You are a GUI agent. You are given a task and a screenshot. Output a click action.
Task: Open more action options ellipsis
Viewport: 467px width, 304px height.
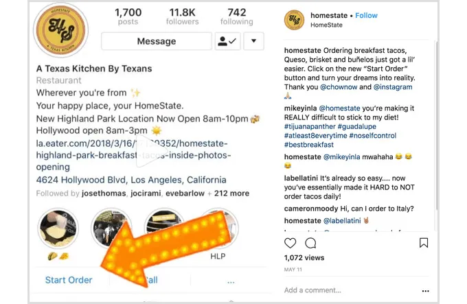pos(231,281)
